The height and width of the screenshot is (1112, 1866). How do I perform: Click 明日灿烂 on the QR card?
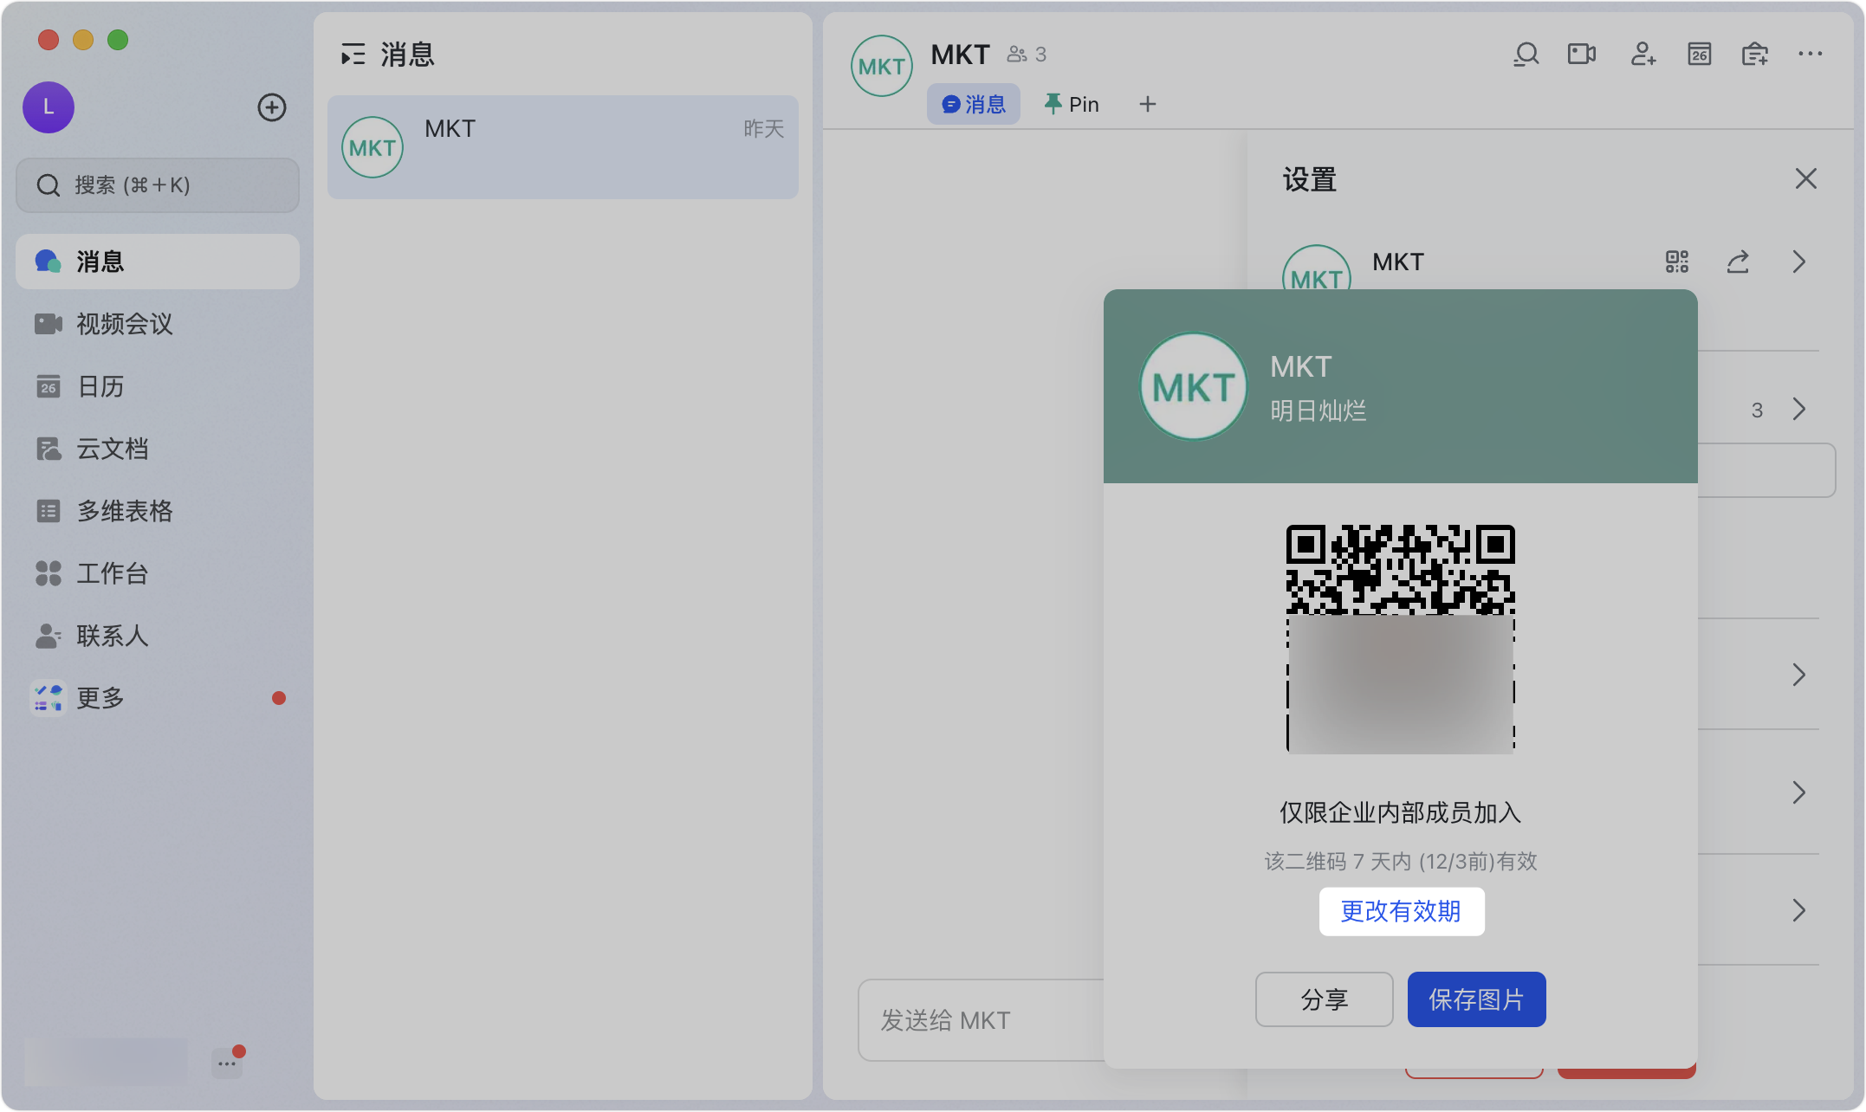click(1319, 411)
